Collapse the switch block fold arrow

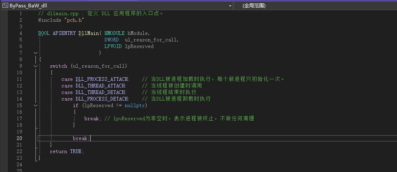click(x=35, y=66)
